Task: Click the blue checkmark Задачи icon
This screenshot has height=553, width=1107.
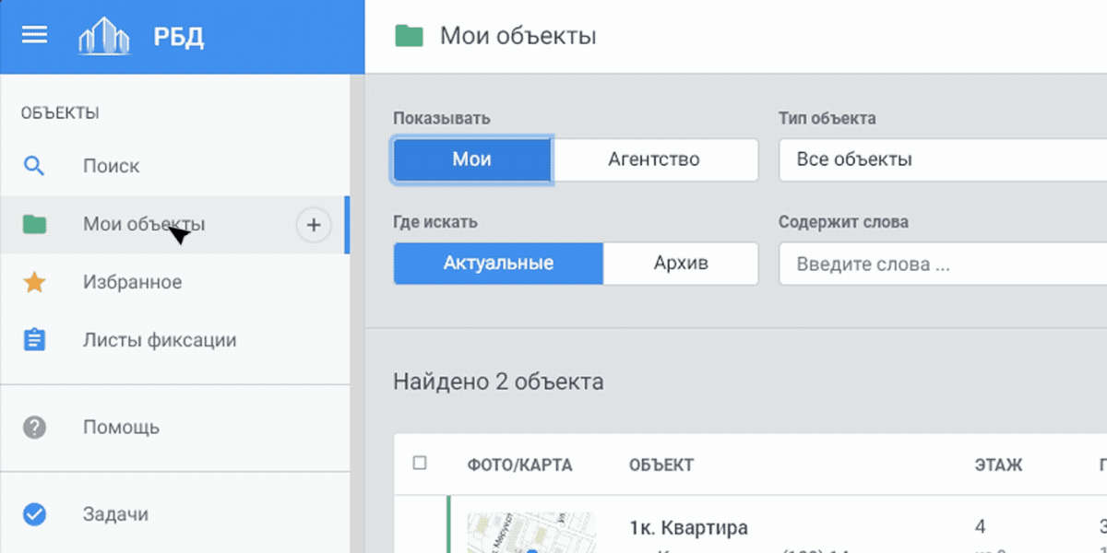Action: (34, 514)
